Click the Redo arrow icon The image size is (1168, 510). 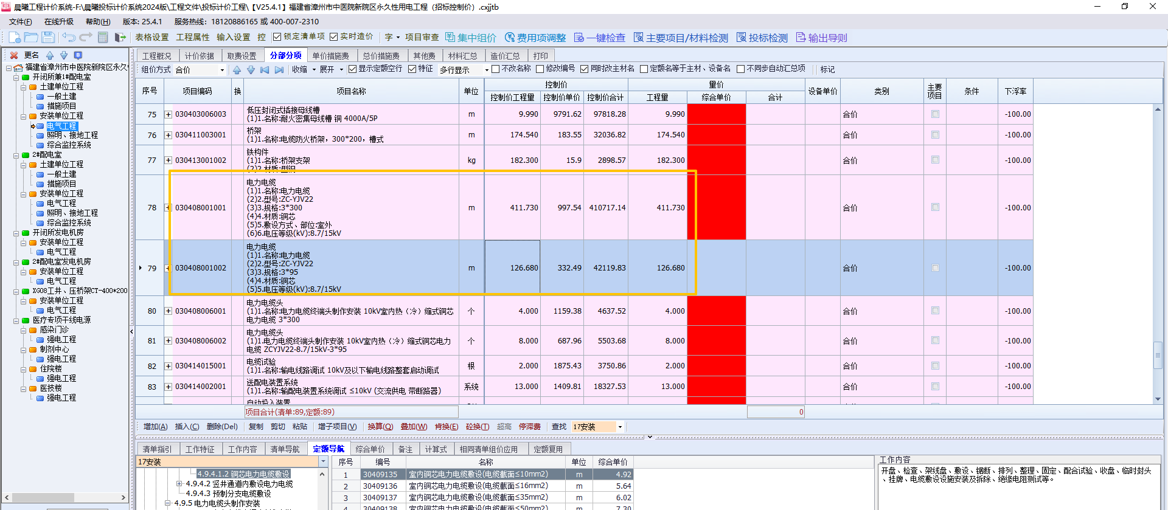tap(86, 38)
